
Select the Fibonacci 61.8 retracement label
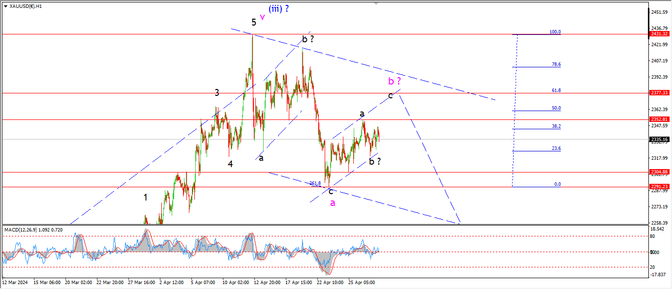point(556,90)
